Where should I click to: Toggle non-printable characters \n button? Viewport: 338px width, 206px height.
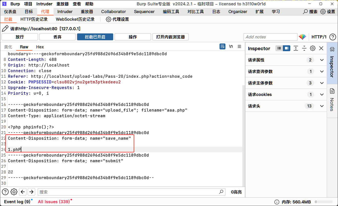click(231, 47)
